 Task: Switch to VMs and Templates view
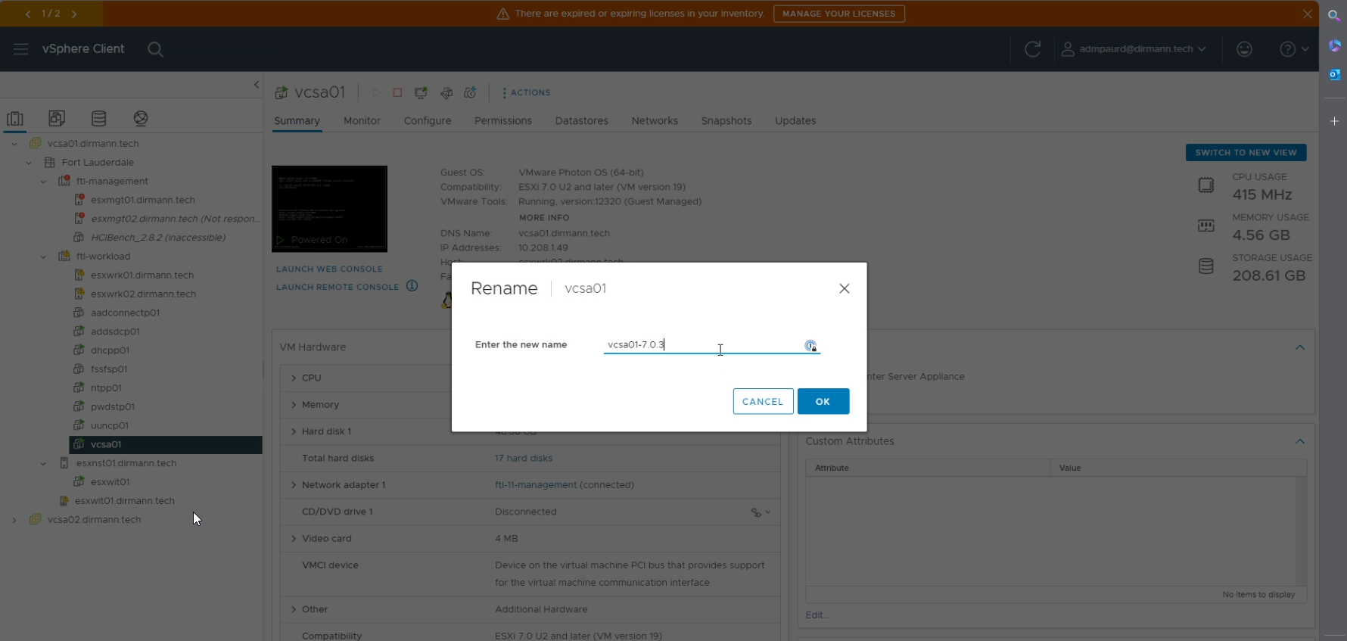[x=57, y=118]
